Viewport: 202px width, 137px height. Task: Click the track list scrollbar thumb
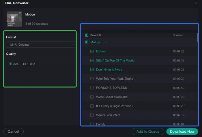197,37
